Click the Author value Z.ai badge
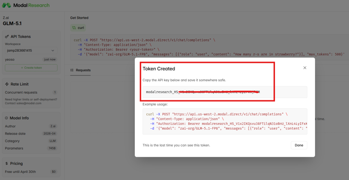 53,126
